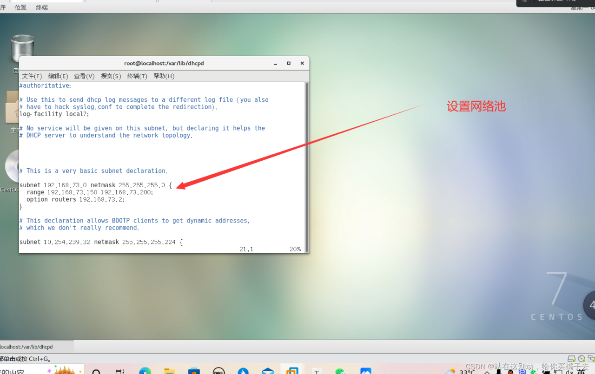
Task: Maximize the root@localhost terminal window
Action: click(289, 63)
